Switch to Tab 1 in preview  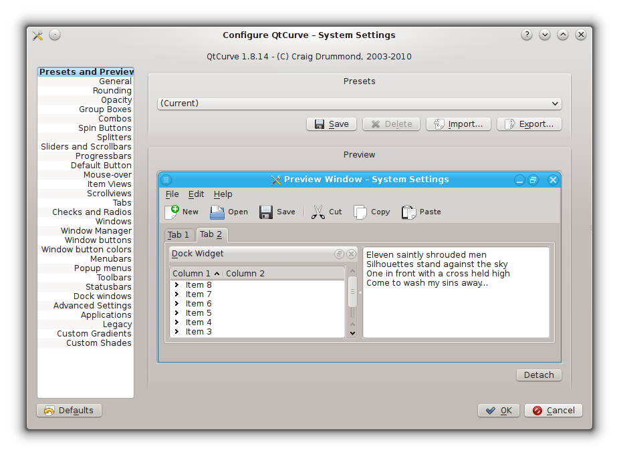coord(178,235)
